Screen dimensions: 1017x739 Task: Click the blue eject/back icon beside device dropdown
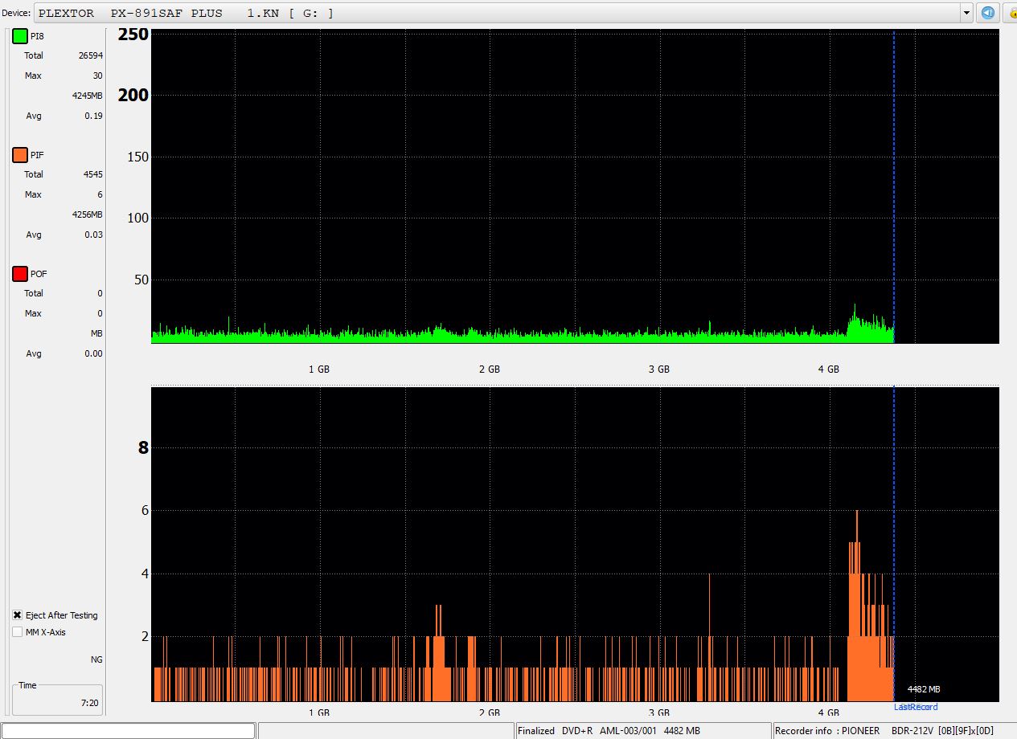[x=988, y=13]
